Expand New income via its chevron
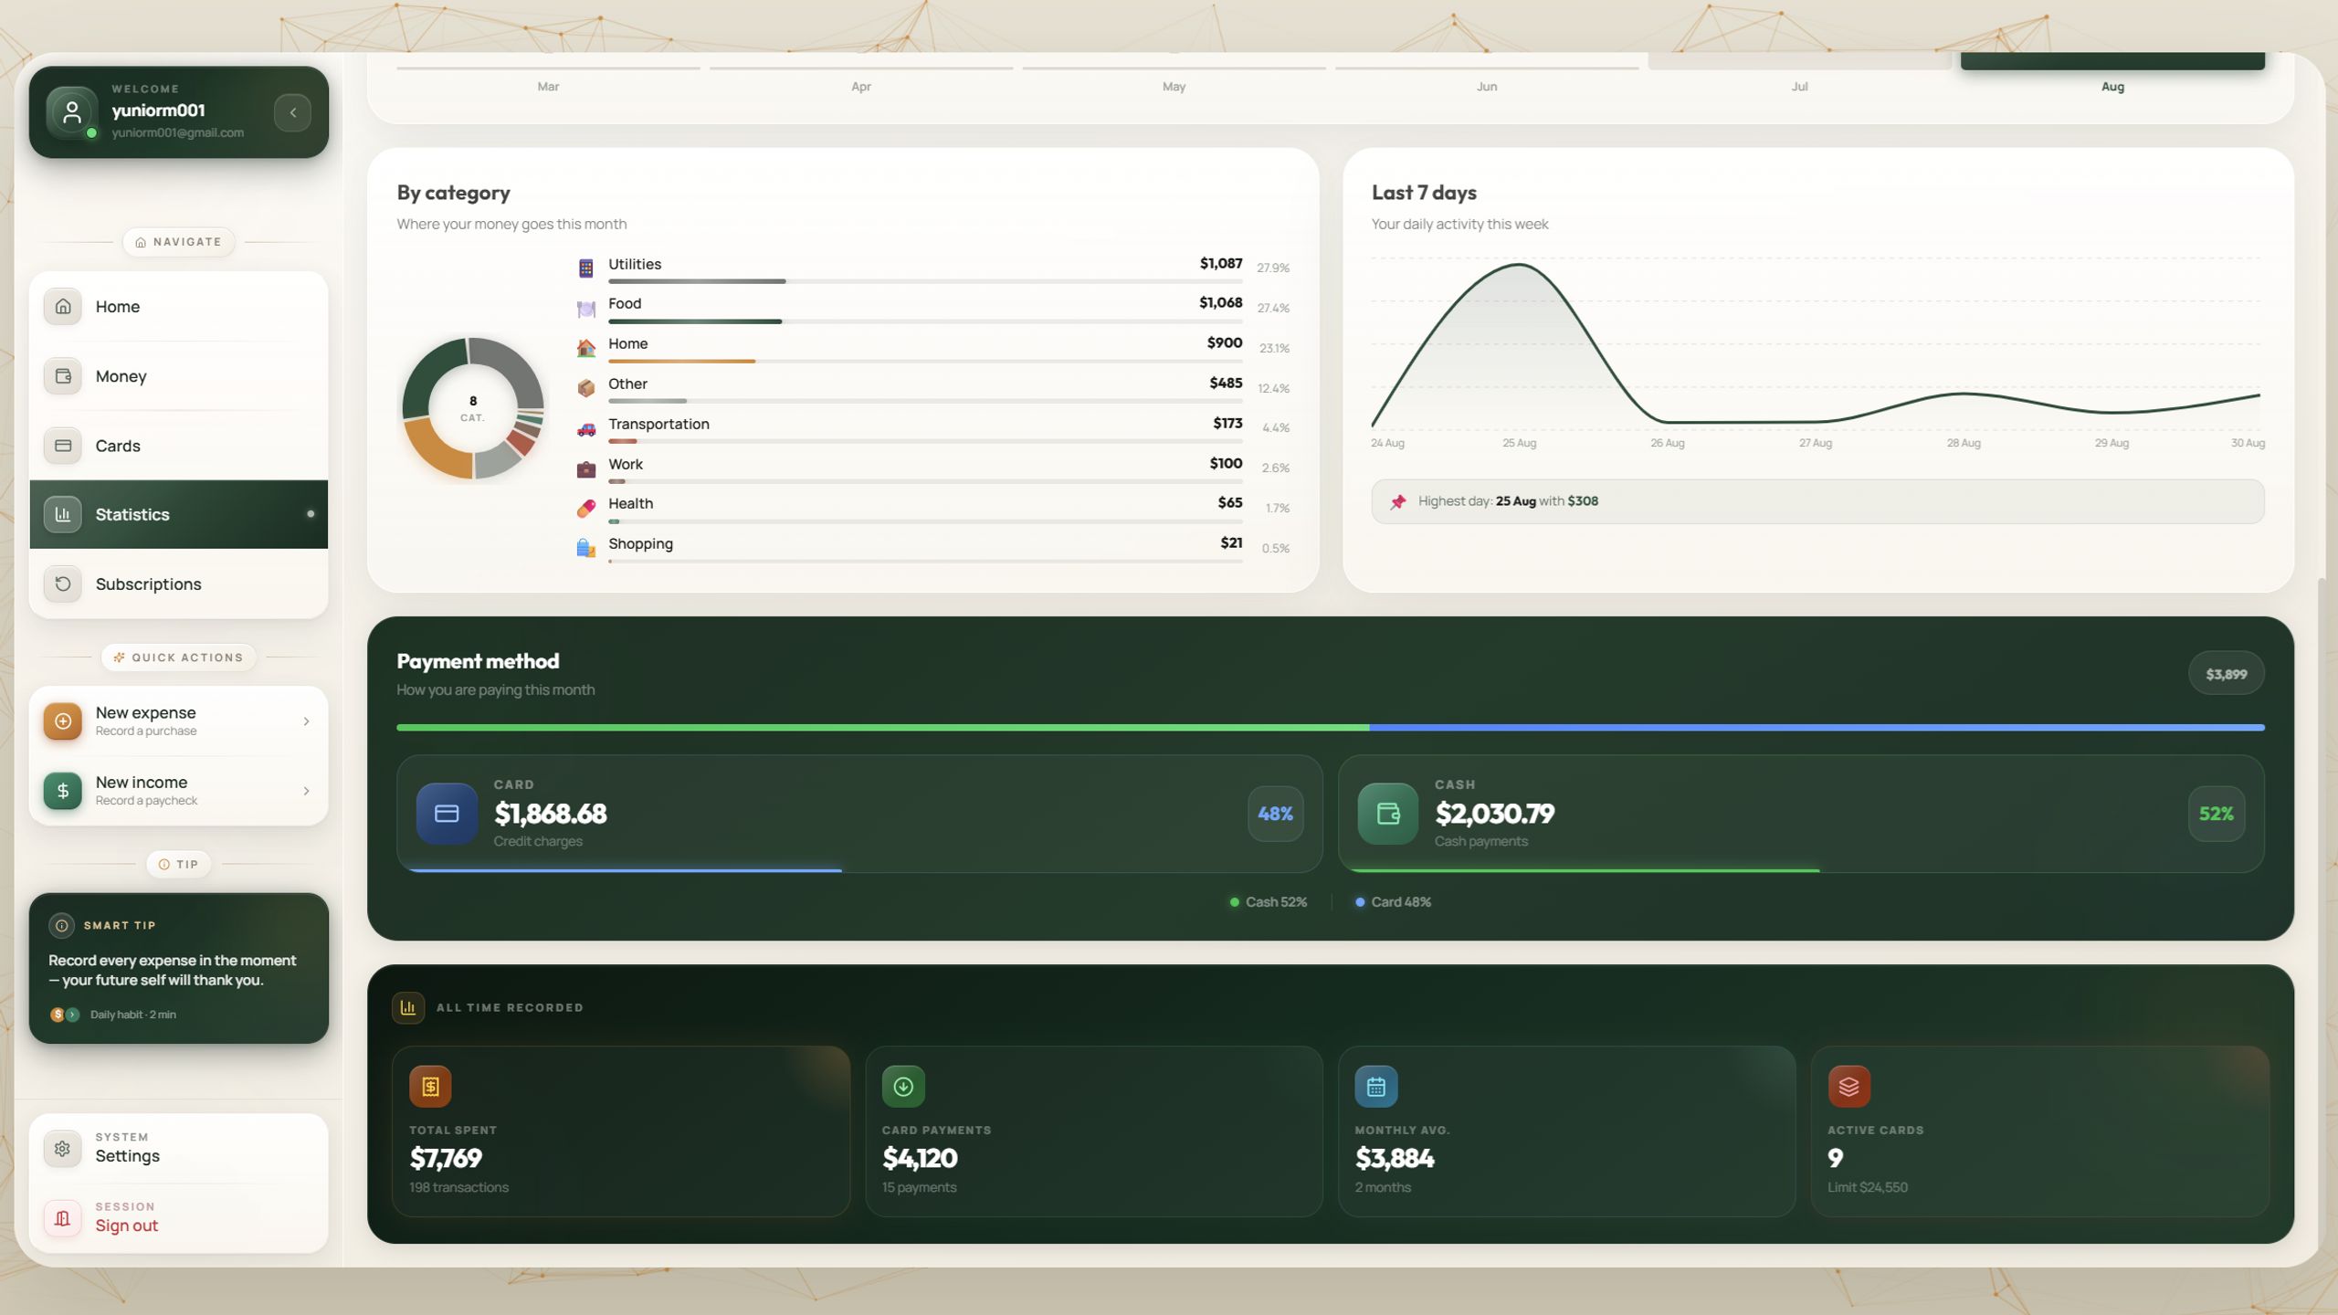The width and height of the screenshot is (2338, 1315). [306, 791]
